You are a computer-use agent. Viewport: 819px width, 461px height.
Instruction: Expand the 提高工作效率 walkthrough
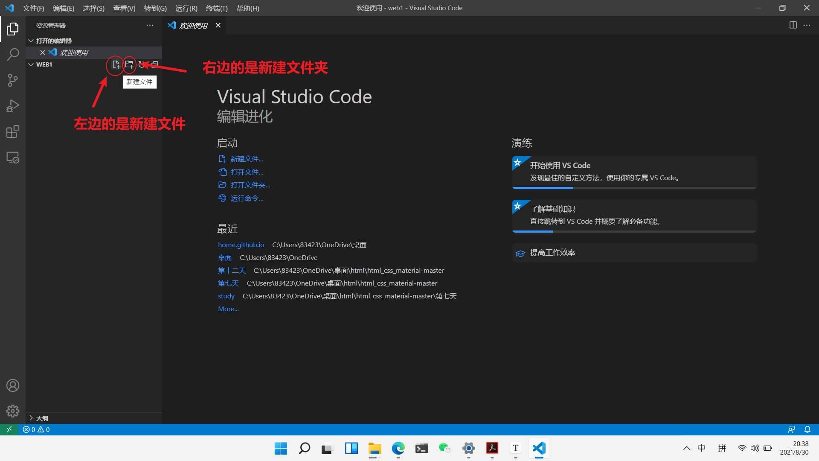click(634, 253)
